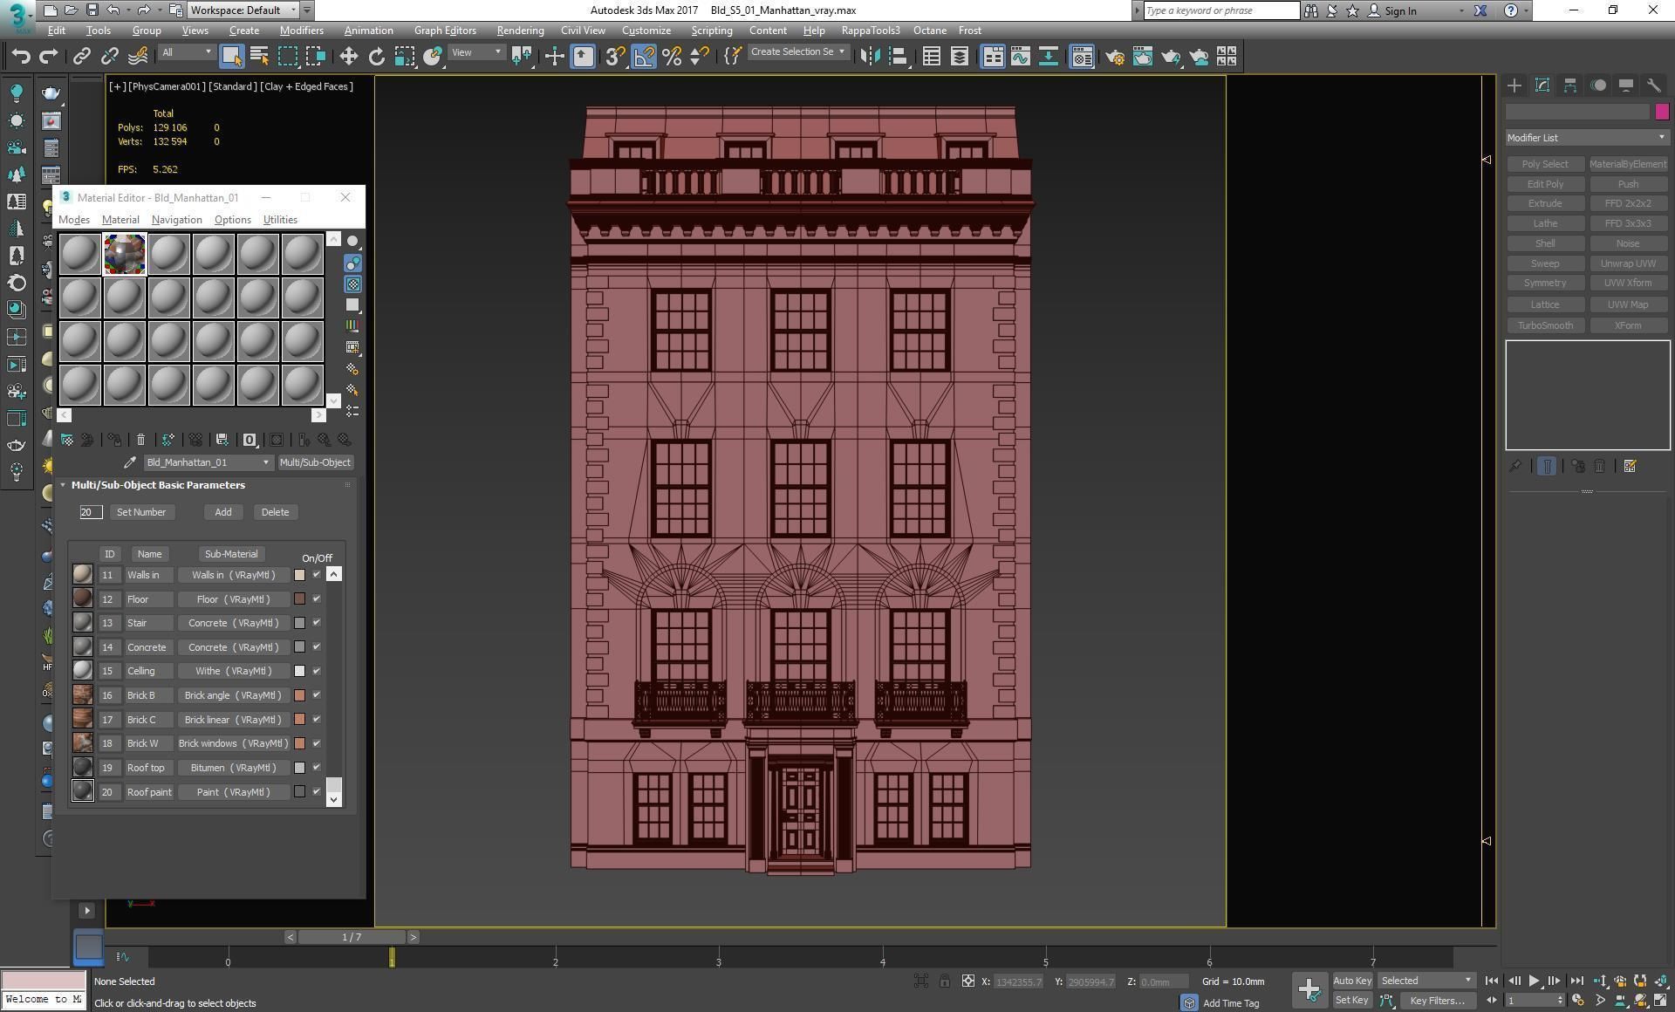The height and width of the screenshot is (1012, 1675).
Task: Add Unwrap UVW modifier button
Action: (1628, 263)
